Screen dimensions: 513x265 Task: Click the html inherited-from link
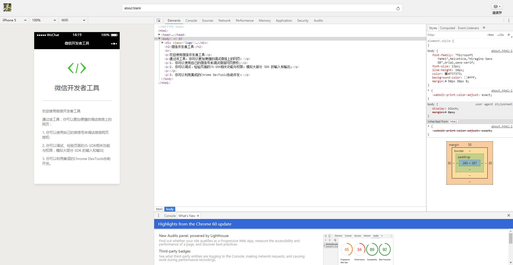pos(453,122)
